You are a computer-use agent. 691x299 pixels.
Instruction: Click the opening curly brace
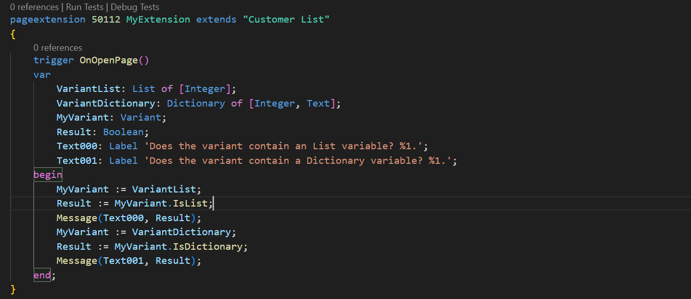pyautogui.click(x=13, y=34)
